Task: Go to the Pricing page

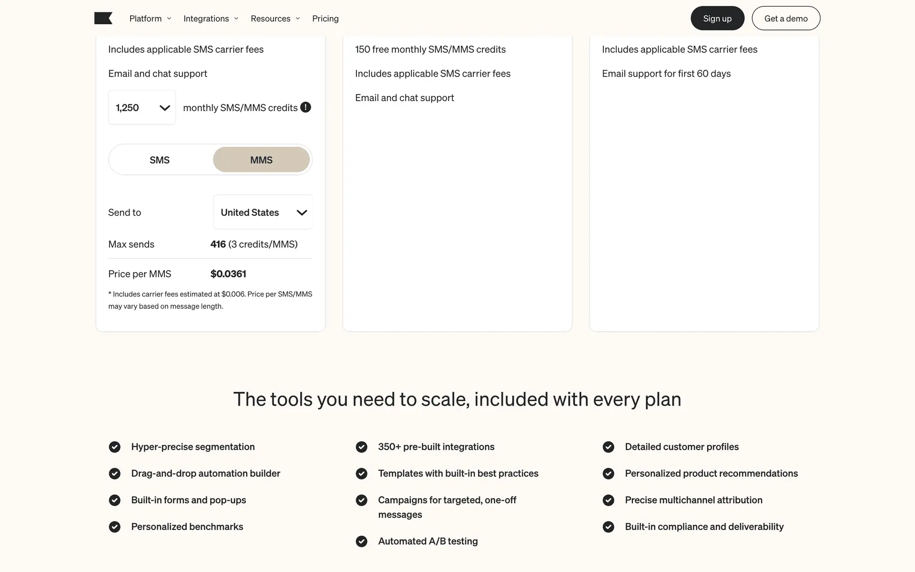Action: pyautogui.click(x=325, y=19)
